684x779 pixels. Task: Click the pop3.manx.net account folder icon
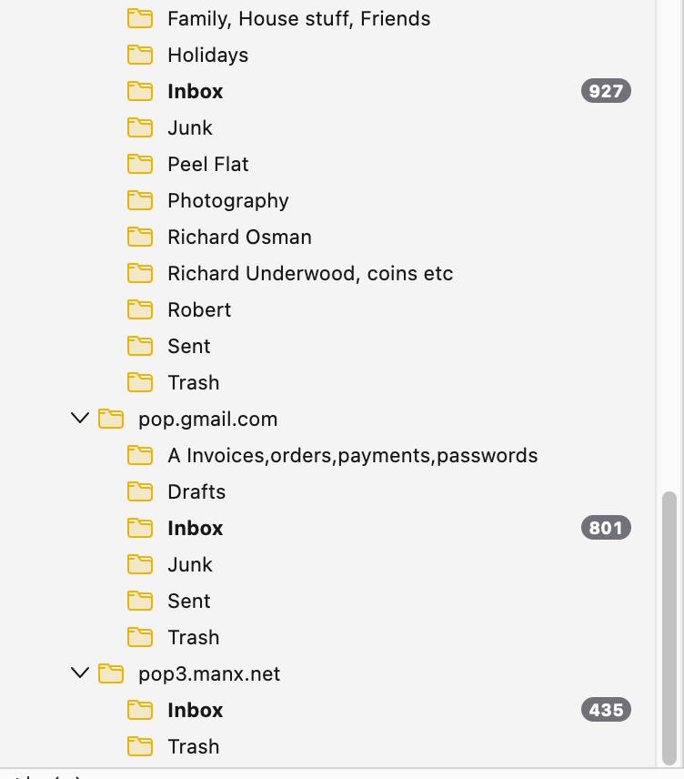110,673
